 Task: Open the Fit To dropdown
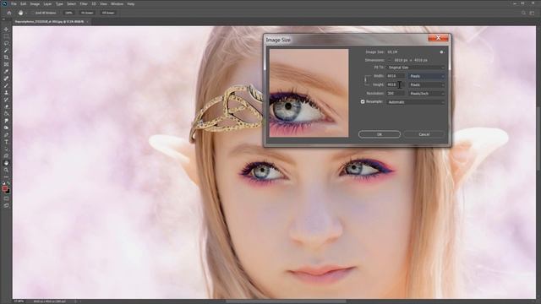click(416, 68)
